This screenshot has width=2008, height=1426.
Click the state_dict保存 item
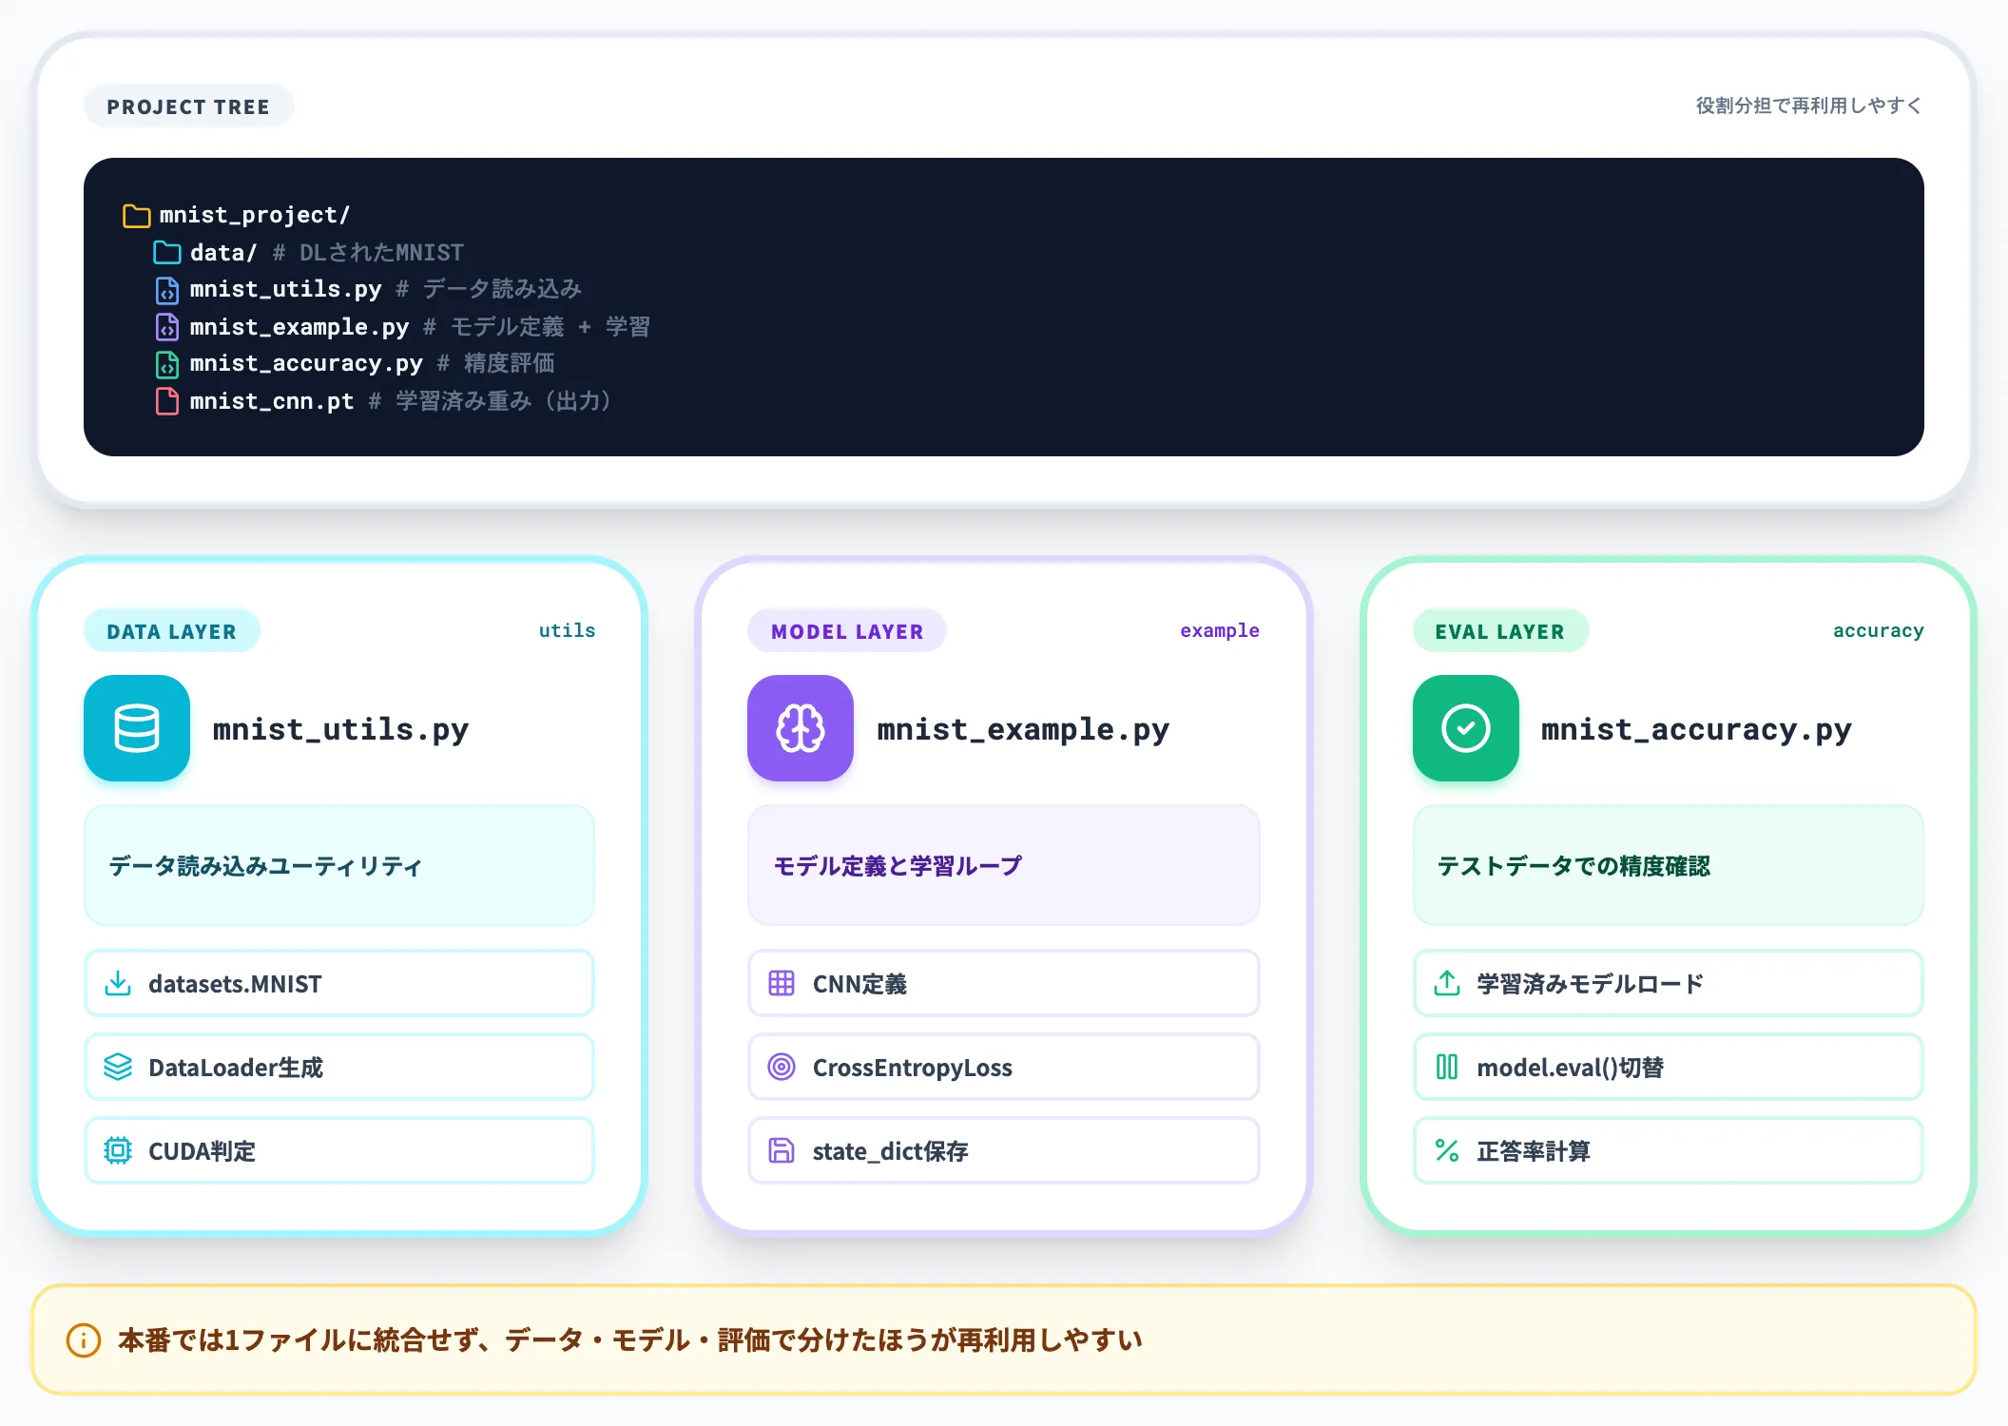[x=1004, y=1150]
